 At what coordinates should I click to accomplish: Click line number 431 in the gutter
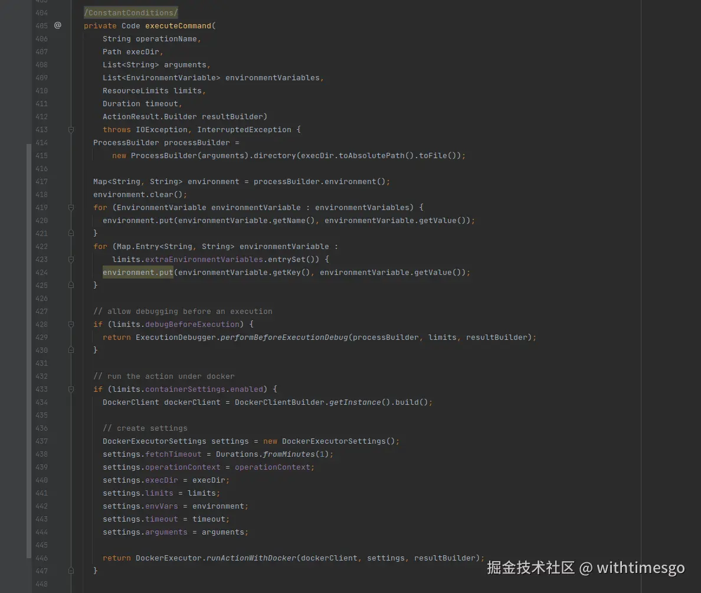pos(41,363)
